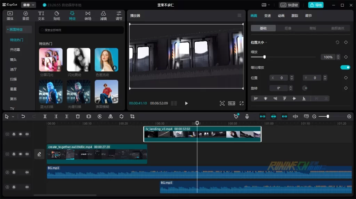356x199 pixels.
Task: Click the microphone record voiceover icon
Action: [247, 117]
